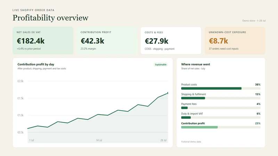Click '+6.4% vs prior period' text

tap(29, 49)
